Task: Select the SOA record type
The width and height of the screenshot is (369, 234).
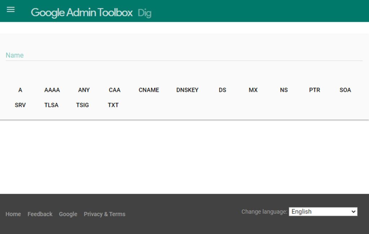Action: tap(345, 90)
